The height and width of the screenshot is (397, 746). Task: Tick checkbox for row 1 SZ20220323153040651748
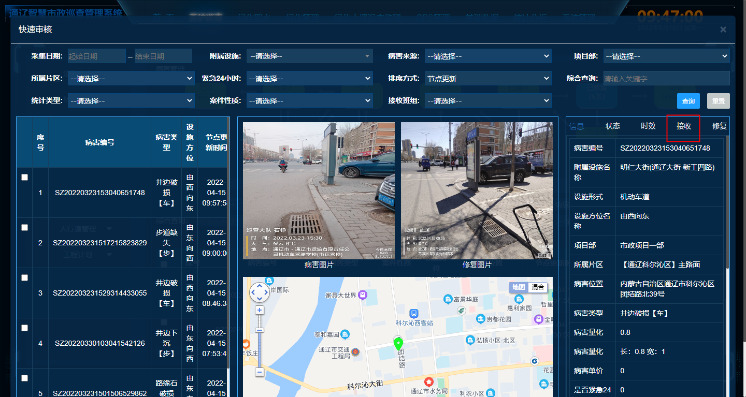click(24, 177)
